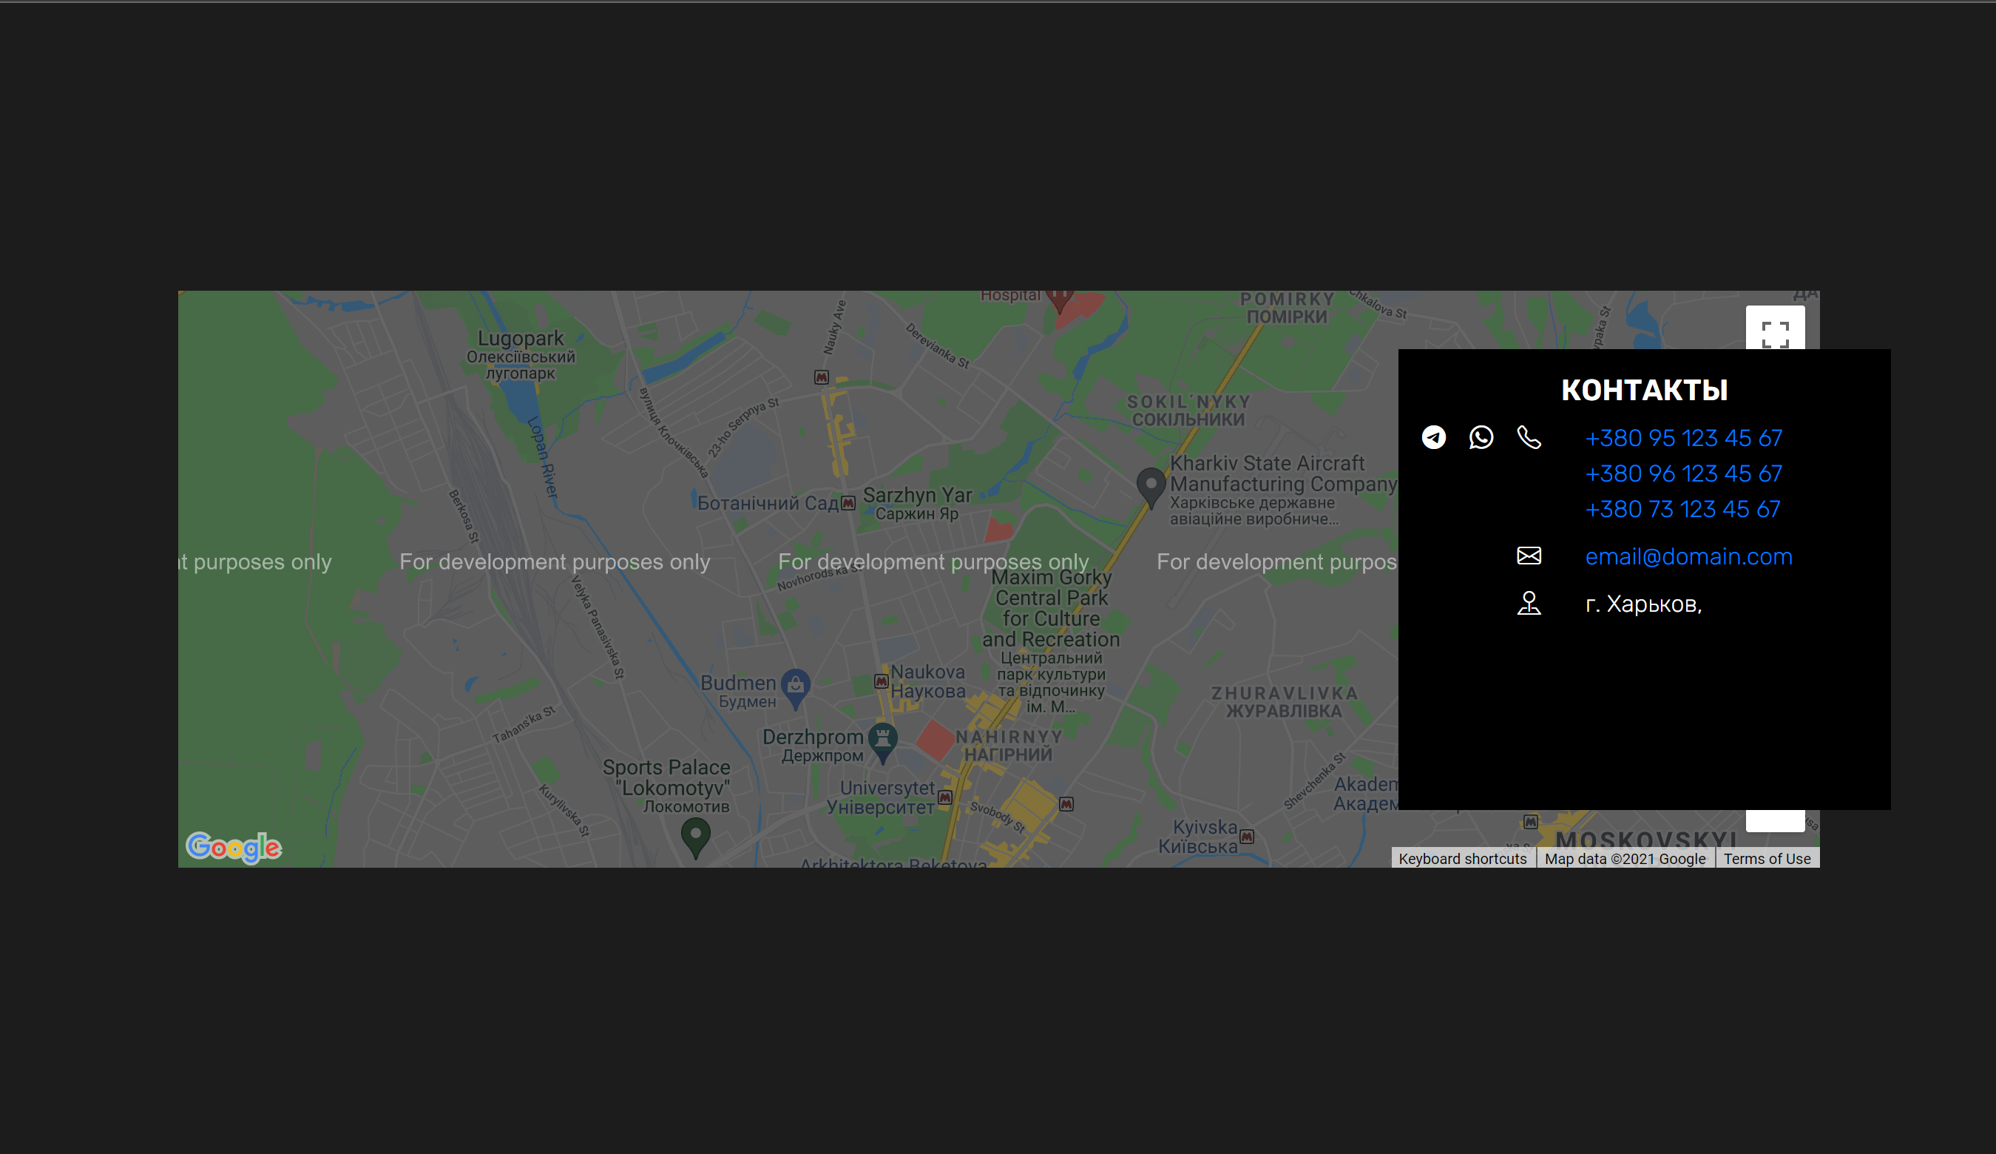Toggle fullscreen view of the map
Viewport: 1996px width, 1154px height.
click(x=1774, y=328)
